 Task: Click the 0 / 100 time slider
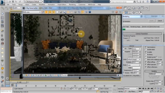coord(19,82)
